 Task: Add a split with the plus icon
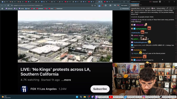tap(176, 8)
